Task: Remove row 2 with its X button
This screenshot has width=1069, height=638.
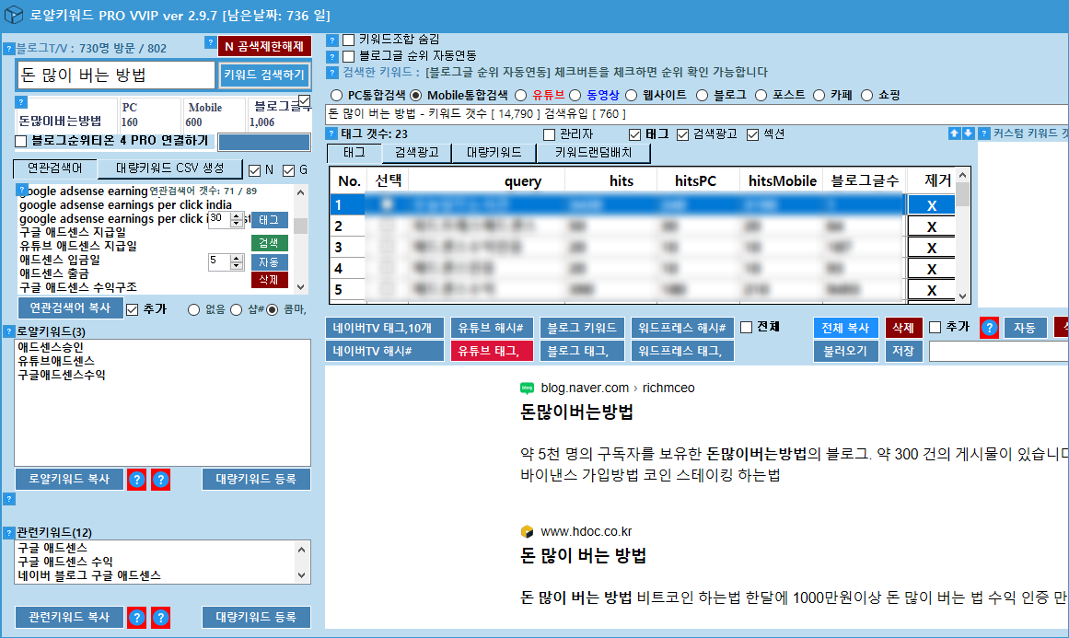Action: click(931, 227)
